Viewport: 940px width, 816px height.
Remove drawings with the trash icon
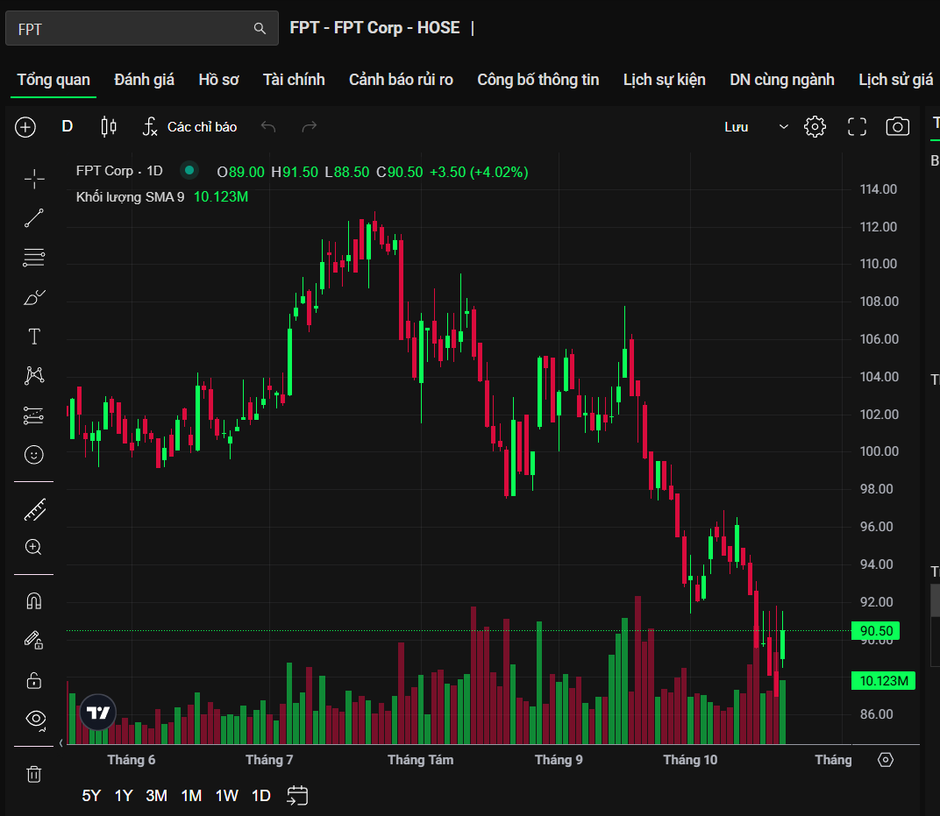click(x=34, y=774)
